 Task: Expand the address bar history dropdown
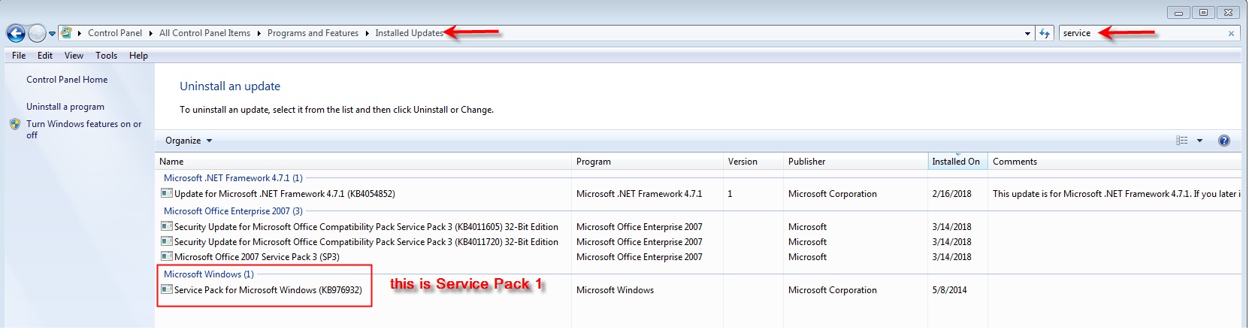click(x=1027, y=33)
